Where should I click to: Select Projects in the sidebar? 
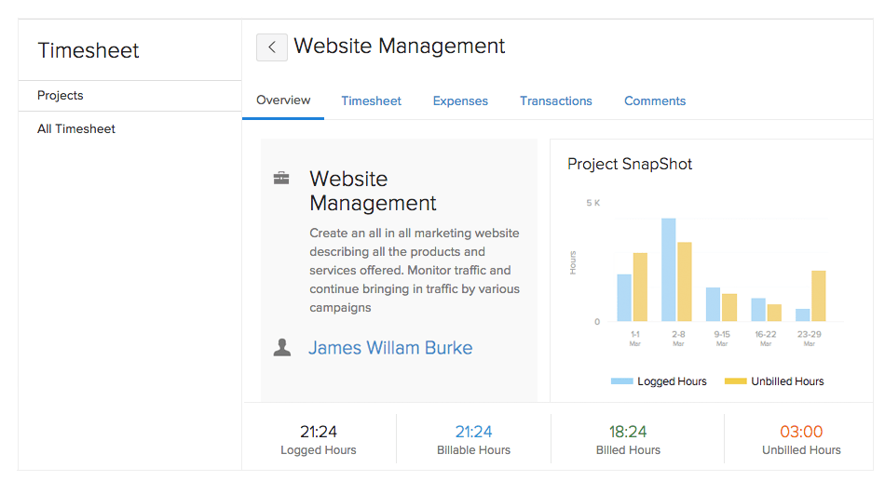61,95
